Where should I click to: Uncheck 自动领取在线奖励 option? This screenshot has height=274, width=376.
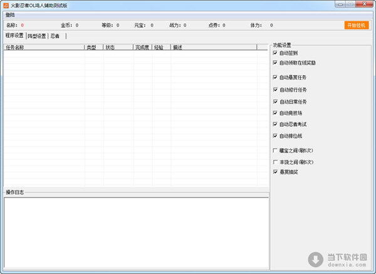tap(275, 63)
